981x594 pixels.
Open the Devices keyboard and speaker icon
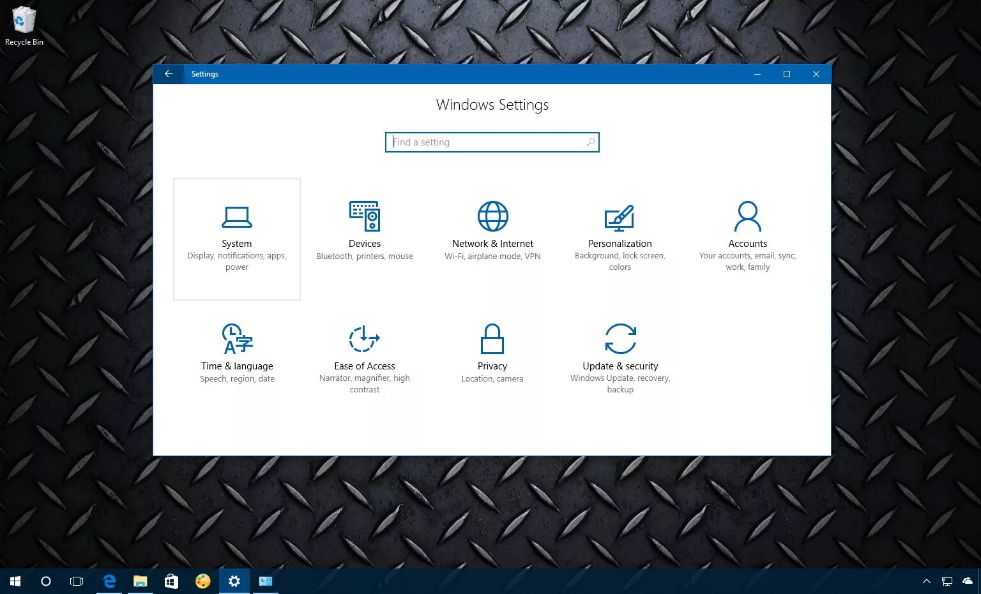(365, 216)
